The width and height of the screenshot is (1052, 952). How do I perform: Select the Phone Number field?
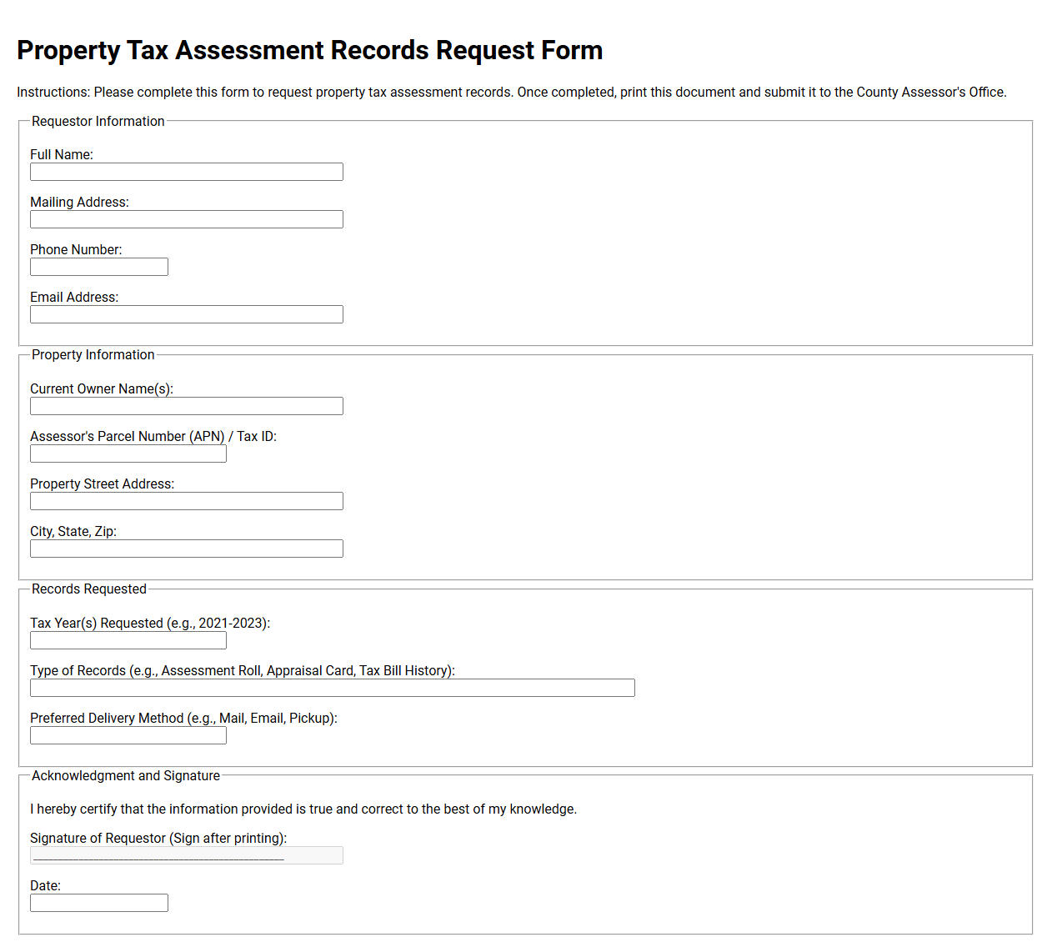[99, 267]
